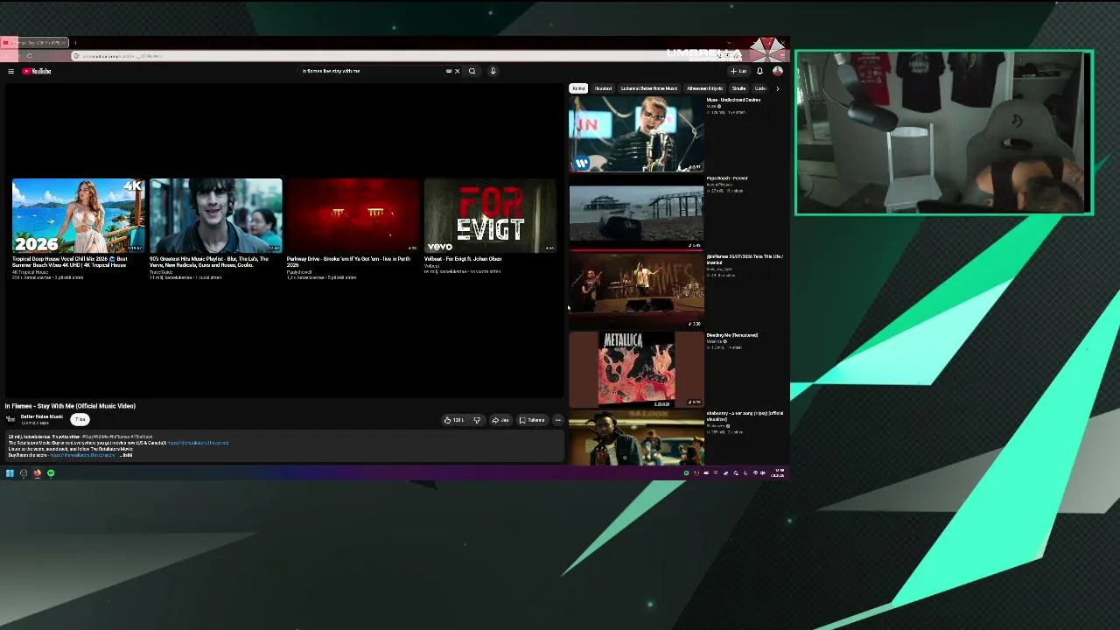Click the Muse - Undisclosed Desires title
1120x630 pixels.
[733, 100]
